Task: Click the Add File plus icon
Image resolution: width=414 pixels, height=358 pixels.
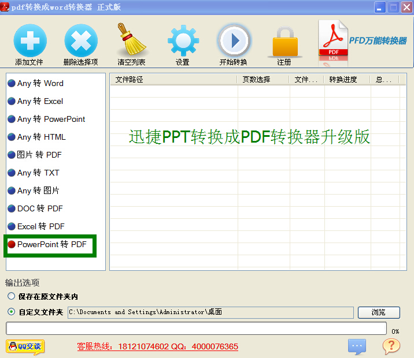Action: [30, 40]
